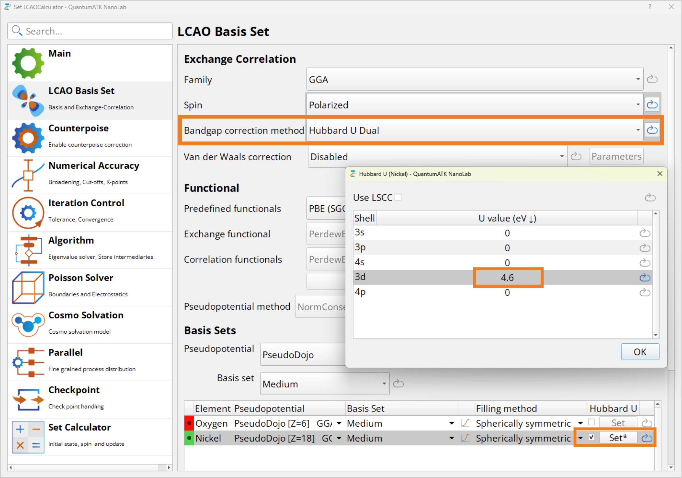The height and width of the screenshot is (478, 682).
Task: Enable Hubbard U for Oxygen
Action: [x=591, y=422]
